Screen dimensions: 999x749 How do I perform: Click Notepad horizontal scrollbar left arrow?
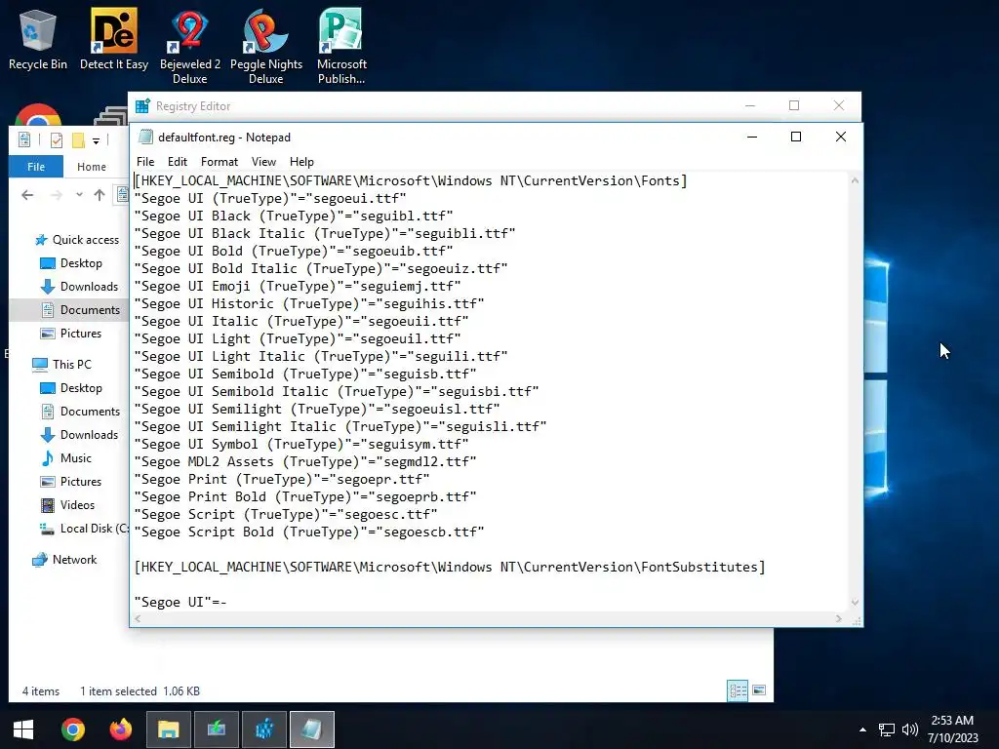tap(138, 618)
